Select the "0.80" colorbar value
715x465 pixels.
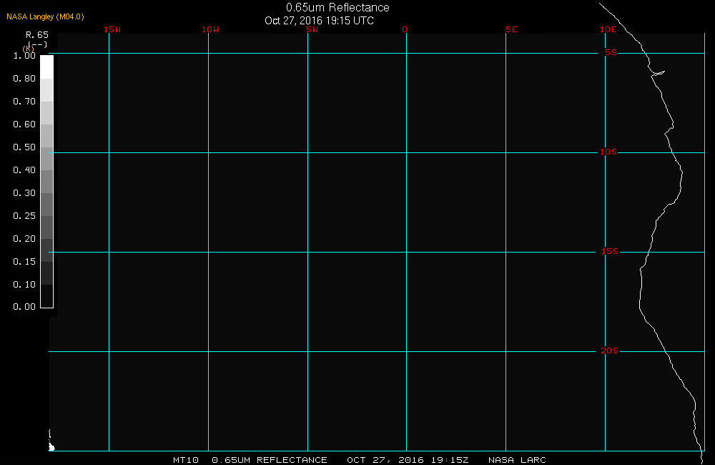24,79
